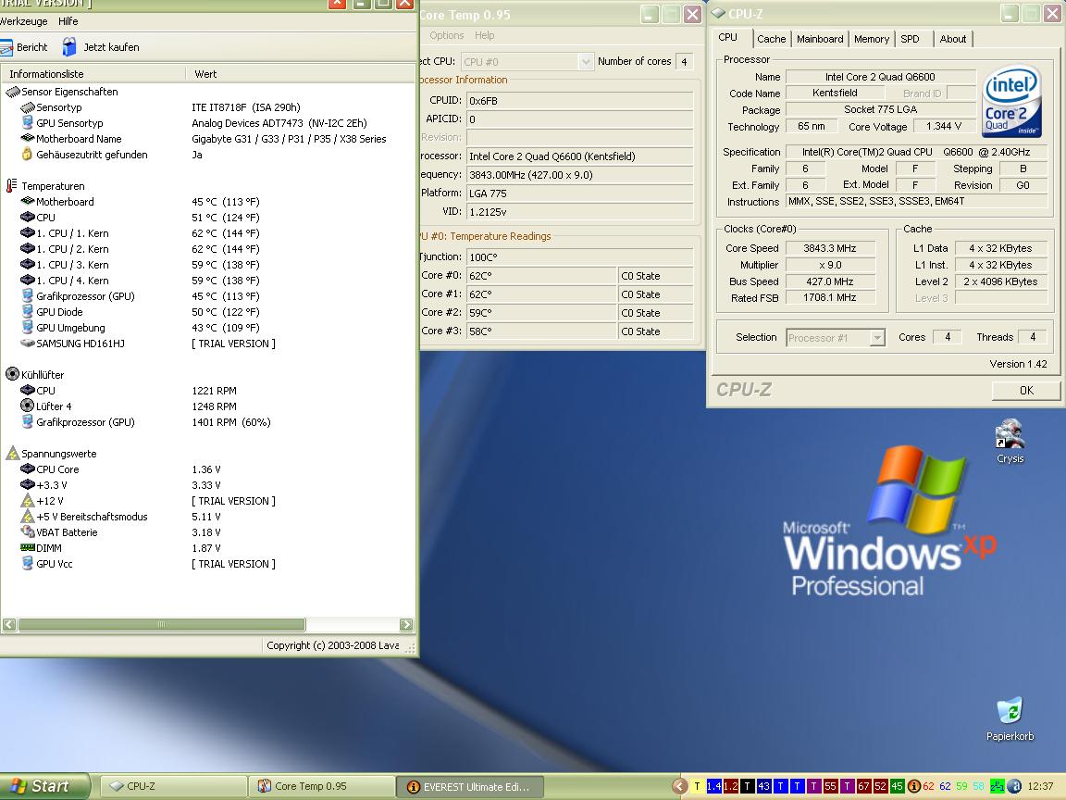1066x800 pixels.
Task: Click the CPUID field showing 0x6FB
Action: pos(580,101)
